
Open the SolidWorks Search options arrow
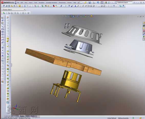click(x=117, y=3)
